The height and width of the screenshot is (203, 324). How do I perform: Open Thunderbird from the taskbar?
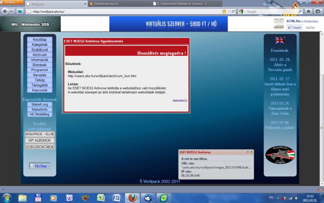[x=148, y=198]
